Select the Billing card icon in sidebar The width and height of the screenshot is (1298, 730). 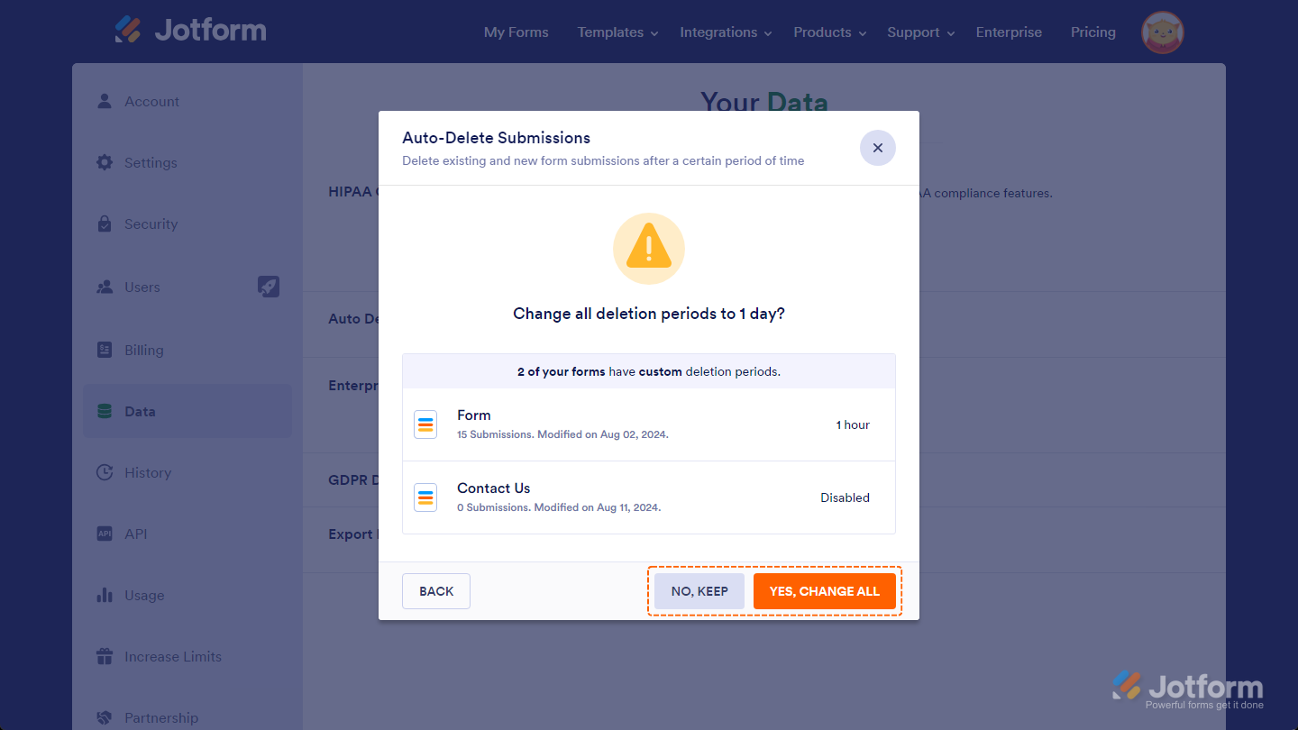(104, 350)
